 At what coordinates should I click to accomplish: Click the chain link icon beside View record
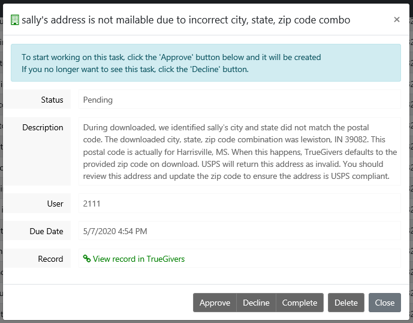coord(87,259)
